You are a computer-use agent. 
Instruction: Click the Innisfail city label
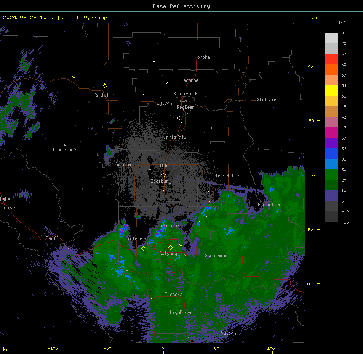coord(175,137)
